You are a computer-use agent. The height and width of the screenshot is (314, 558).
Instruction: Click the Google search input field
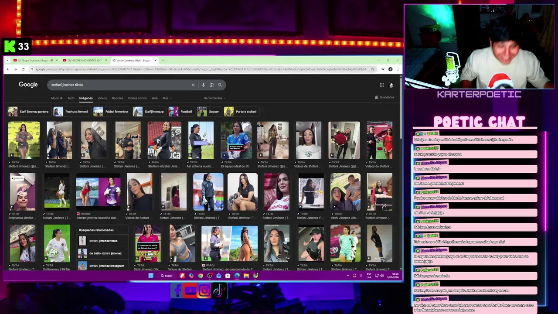120,85
